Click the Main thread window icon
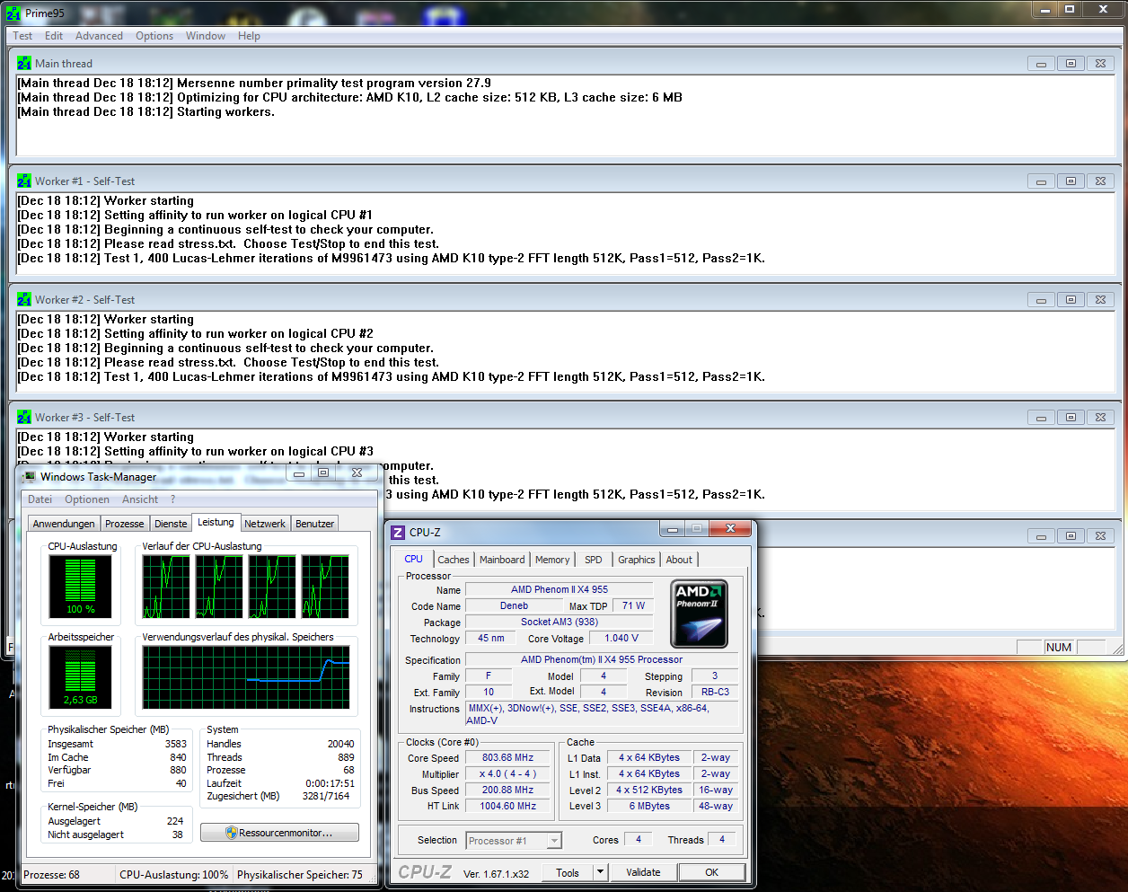Image resolution: width=1128 pixels, height=892 pixels. click(24, 63)
